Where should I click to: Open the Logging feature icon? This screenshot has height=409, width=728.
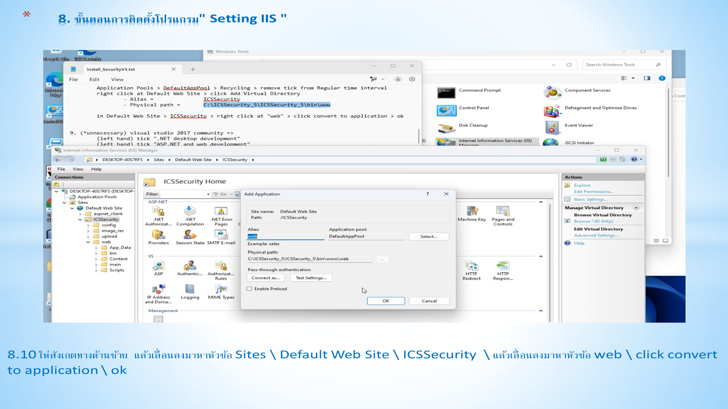(190, 292)
